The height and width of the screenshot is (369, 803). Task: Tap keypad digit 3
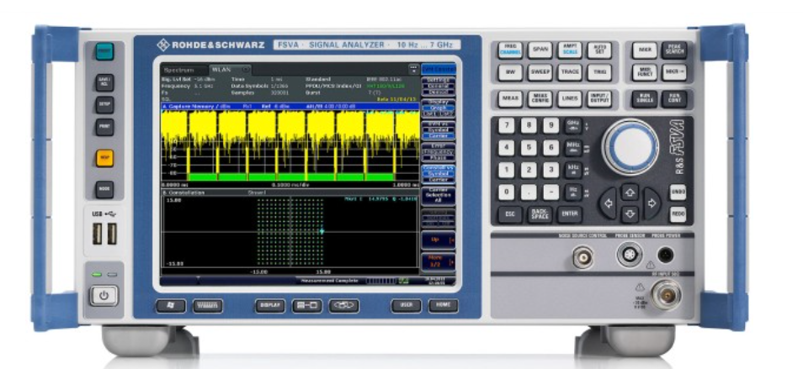551,170
